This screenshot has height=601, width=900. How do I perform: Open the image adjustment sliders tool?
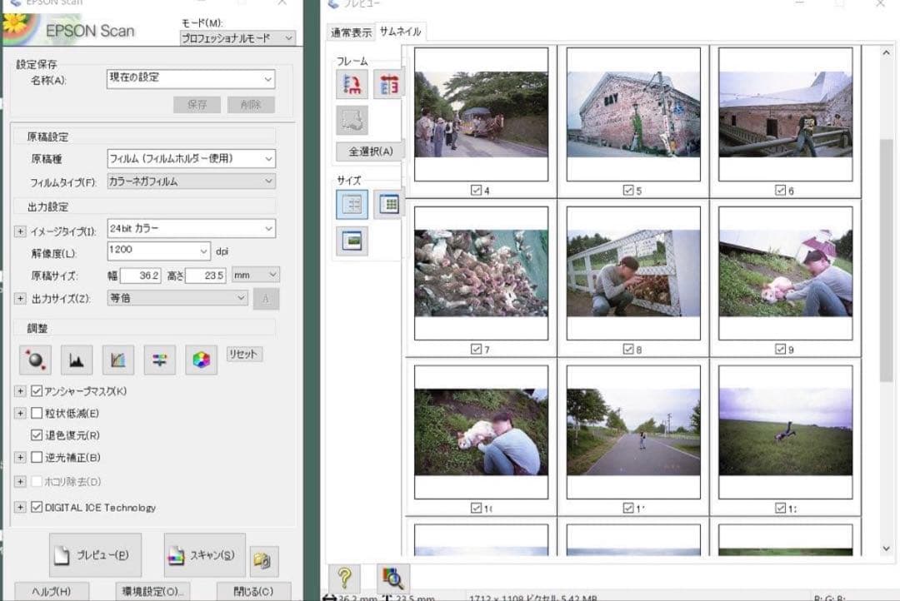click(x=159, y=360)
